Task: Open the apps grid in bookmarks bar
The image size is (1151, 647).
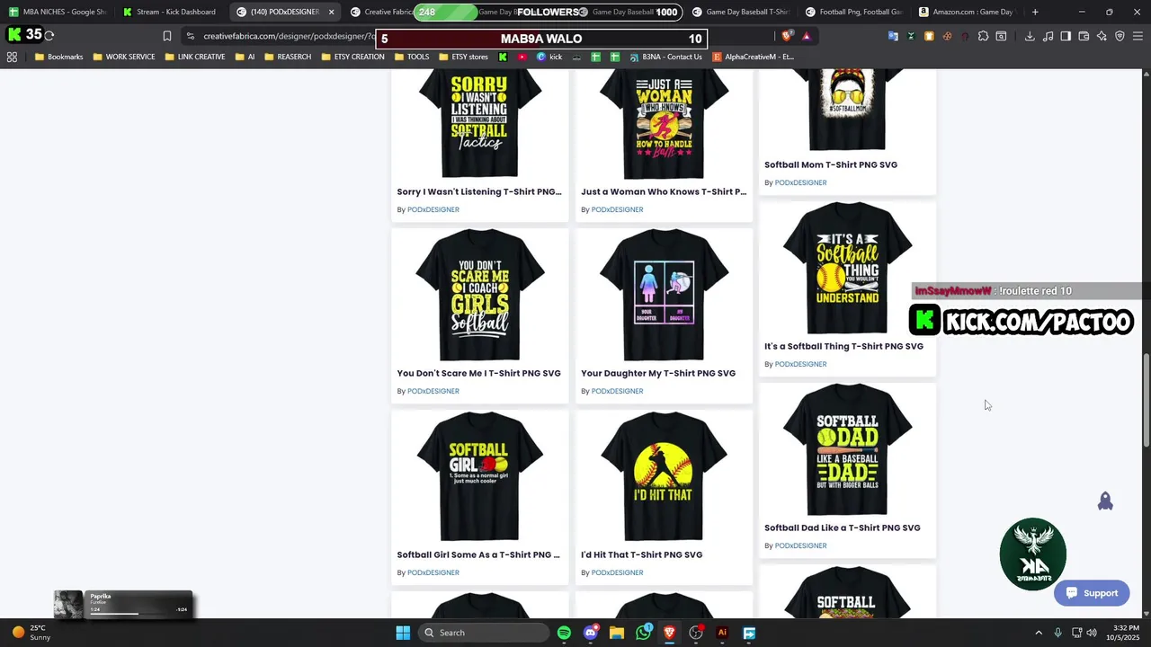Action: click(12, 57)
